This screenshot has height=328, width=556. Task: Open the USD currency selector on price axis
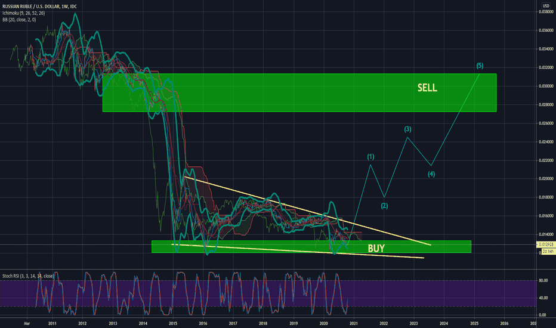pos(546,6)
